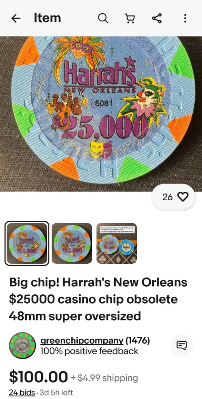View the 24 bids history link

pos(22,392)
